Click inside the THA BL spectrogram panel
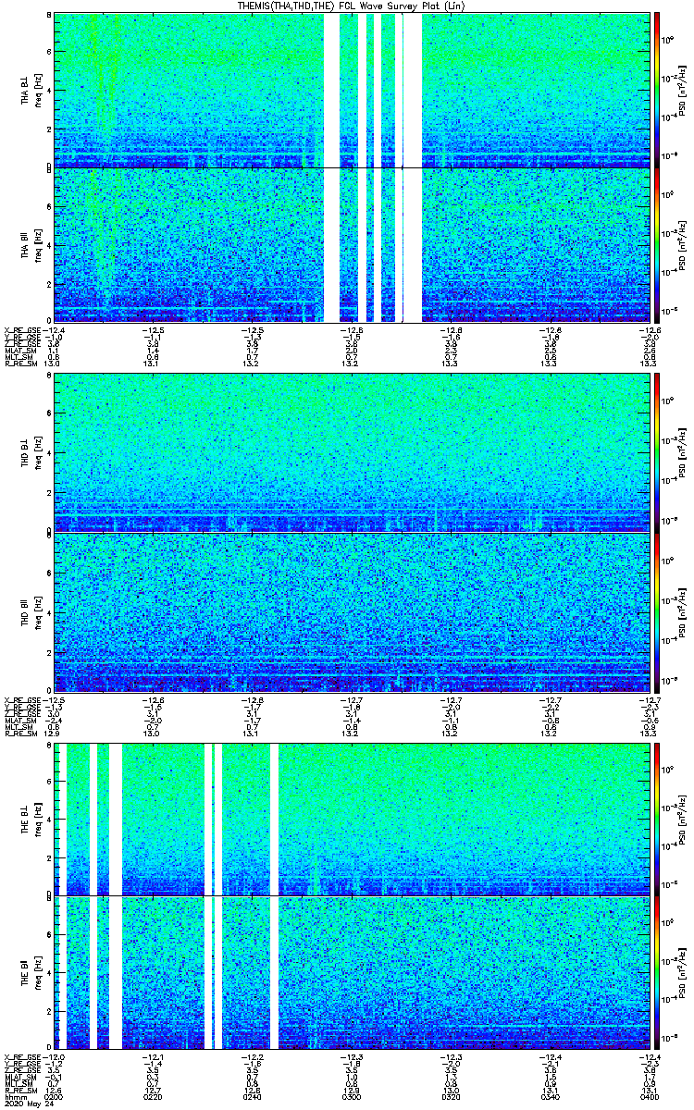Viewport: 694px width, 1110px height. point(350,89)
